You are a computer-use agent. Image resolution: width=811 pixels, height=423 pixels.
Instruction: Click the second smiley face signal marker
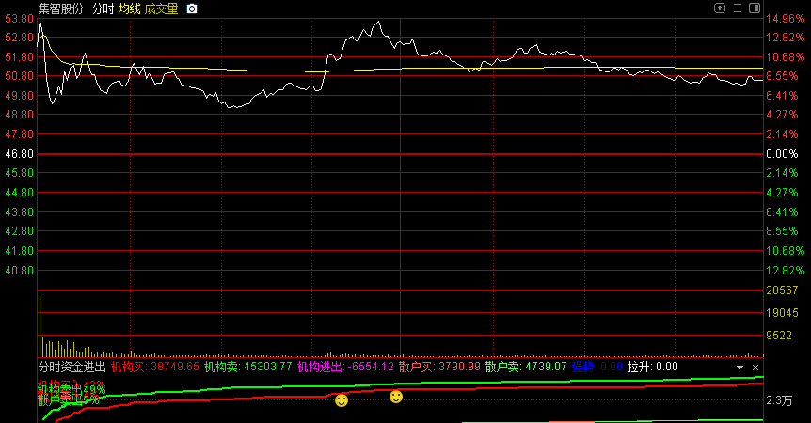click(396, 397)
